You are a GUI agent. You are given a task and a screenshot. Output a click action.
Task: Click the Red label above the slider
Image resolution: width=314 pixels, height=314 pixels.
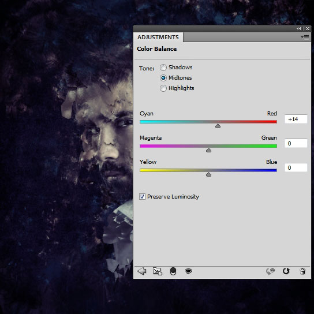tap(272, 114)
